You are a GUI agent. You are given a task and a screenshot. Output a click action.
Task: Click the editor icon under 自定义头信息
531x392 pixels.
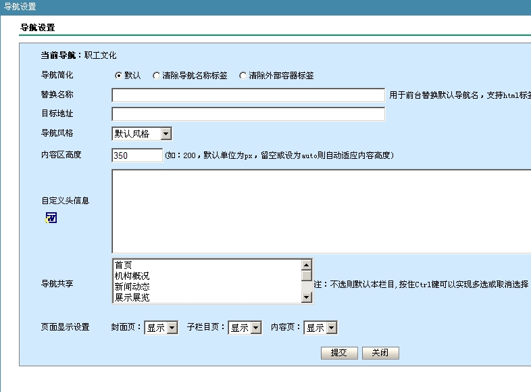point(51,218)
